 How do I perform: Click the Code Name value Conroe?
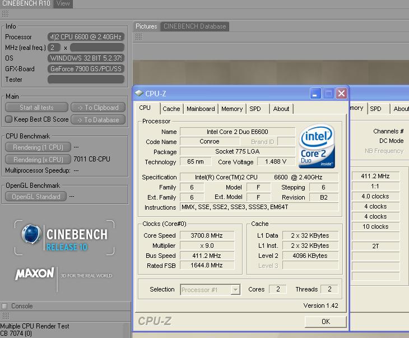[210, 141]
